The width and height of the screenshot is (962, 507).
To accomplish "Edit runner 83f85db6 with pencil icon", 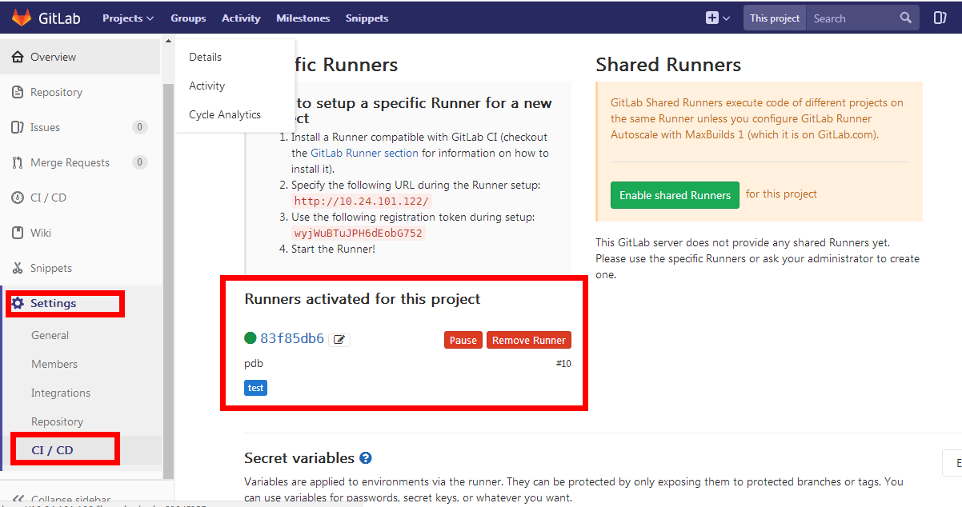I will pos(339,340).
